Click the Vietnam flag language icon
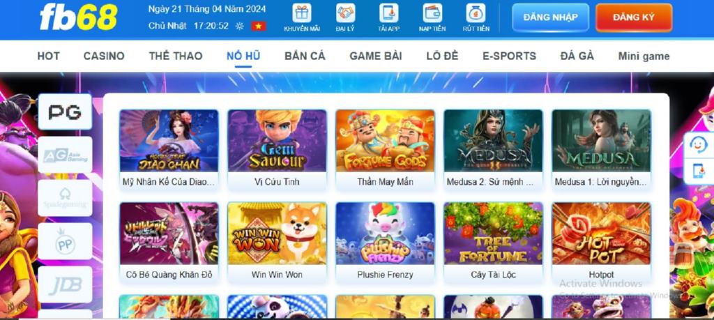 259,26
